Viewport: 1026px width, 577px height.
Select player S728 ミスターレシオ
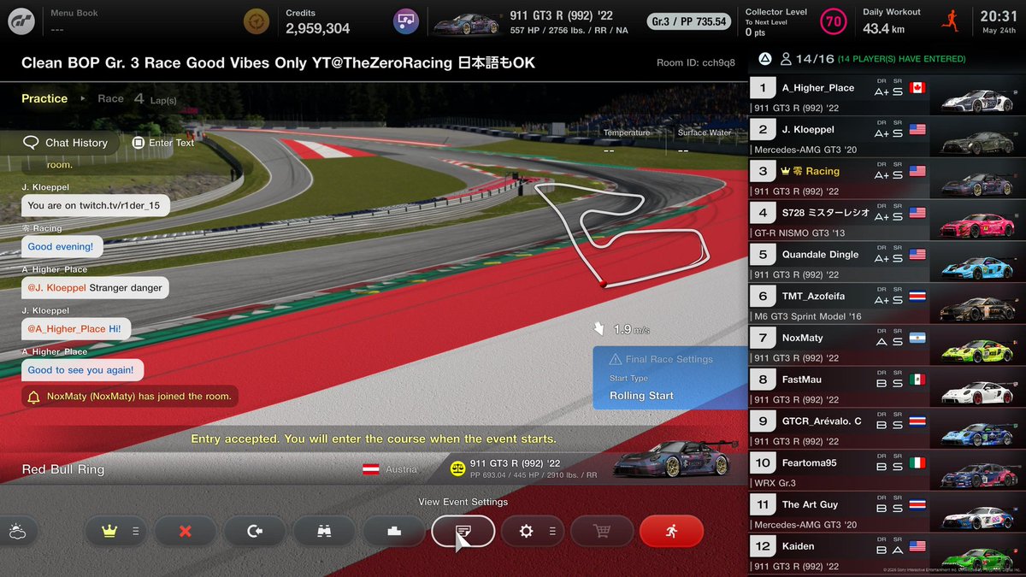[887, 221]
